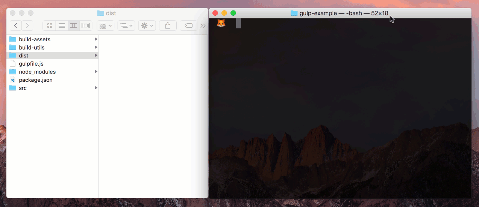The width and height of the screenshot is (479, 207).
Task: Click the dist folder icon in Finder title
Action: tap(100, 13)
